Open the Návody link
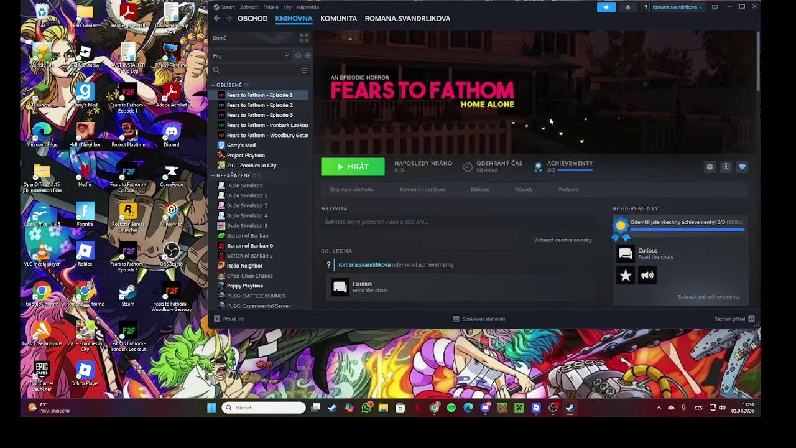The height and width of the screenshot is (448, 796). pos(524,189)
